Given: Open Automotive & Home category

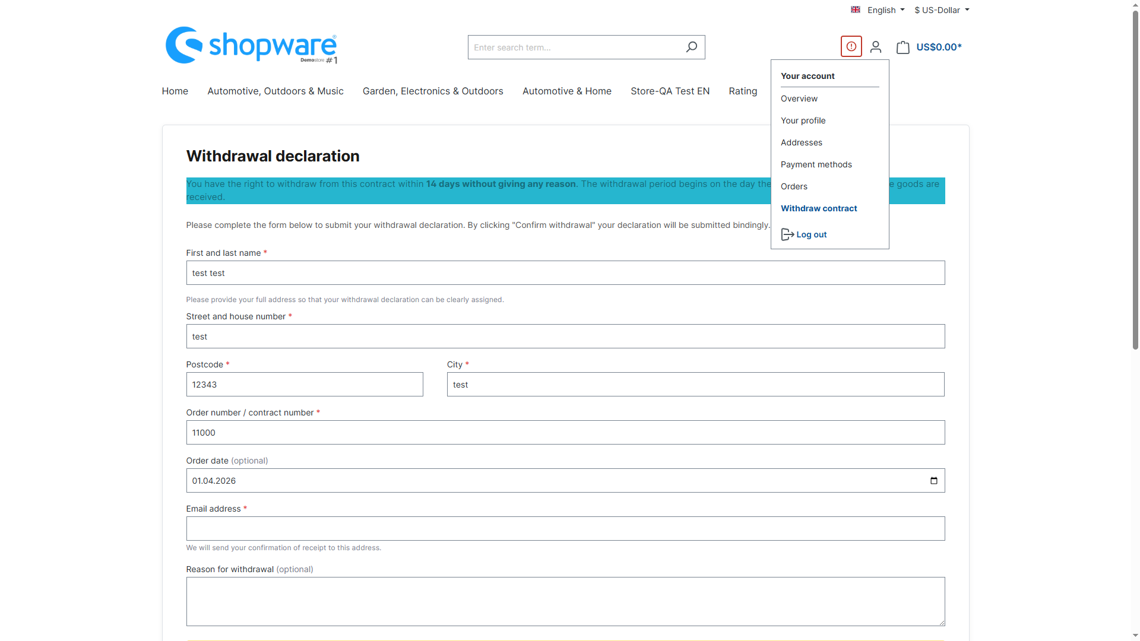Looking at the screenshot, I should (567, 91).
